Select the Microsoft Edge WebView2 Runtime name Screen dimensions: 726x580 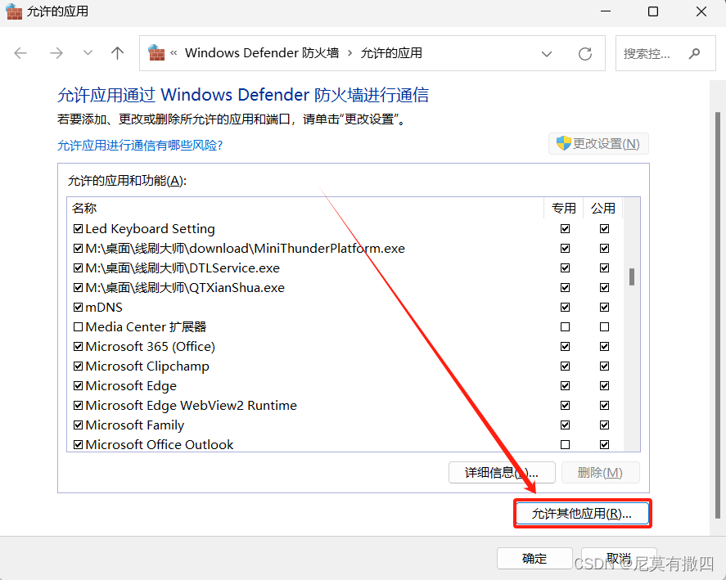192,406
